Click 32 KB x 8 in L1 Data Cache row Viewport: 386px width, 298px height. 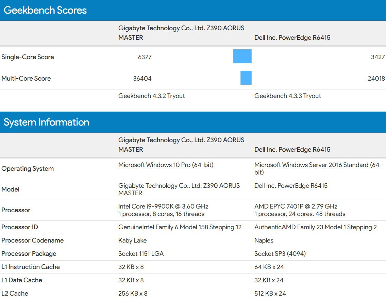[131, 280]
